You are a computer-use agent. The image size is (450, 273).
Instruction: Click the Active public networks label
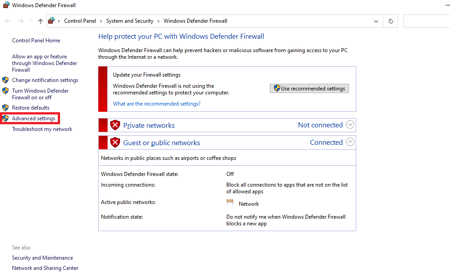128,202
